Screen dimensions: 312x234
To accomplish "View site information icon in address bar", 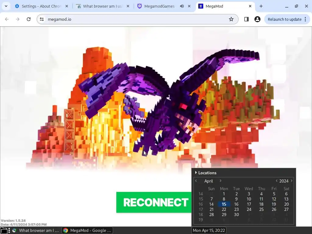I will 42,19.
